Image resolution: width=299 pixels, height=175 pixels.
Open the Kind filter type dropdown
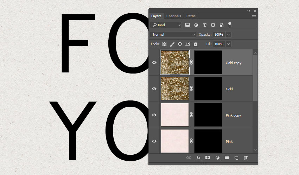point(166,25)
